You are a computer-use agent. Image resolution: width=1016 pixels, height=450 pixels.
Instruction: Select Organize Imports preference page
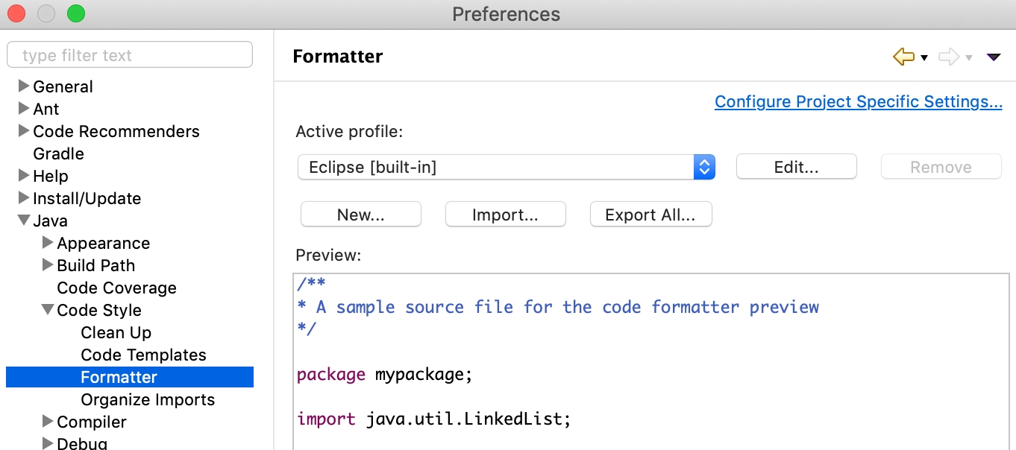pos(147,399)
